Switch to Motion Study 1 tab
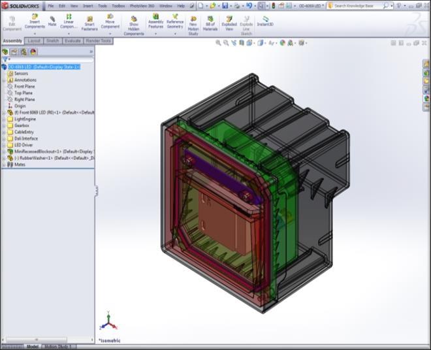Viewport: 431px width, 350px height. [x=57, y=347]
